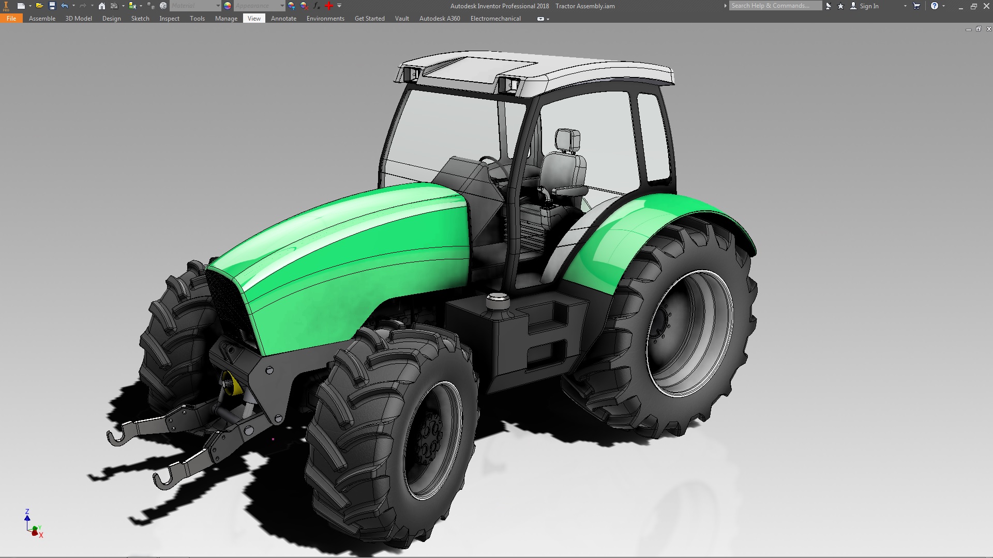Click the red plus icon in toolbar
993x558 pixels.
pos(329,6)
